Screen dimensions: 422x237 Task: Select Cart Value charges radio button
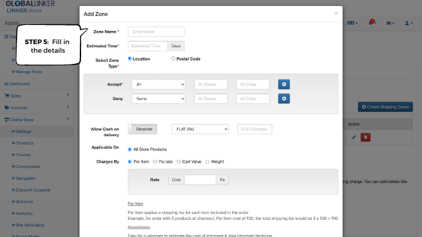[179, 162]
